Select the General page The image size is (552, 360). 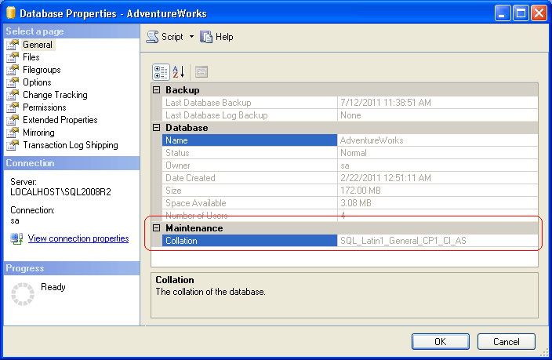[x=38, y=45]
